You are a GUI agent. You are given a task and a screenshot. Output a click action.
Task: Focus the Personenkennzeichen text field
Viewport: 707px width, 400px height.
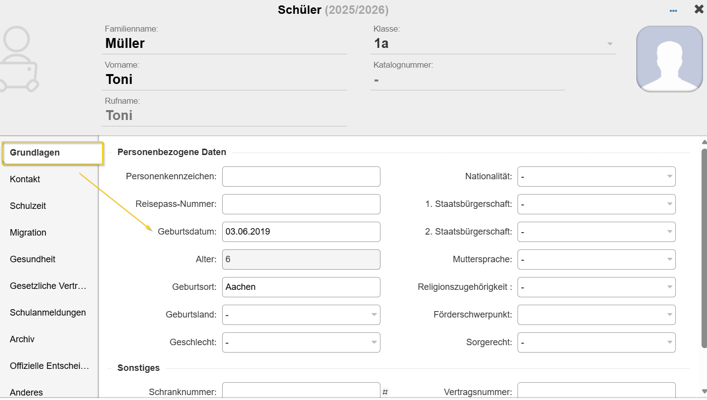click(301, 177)
